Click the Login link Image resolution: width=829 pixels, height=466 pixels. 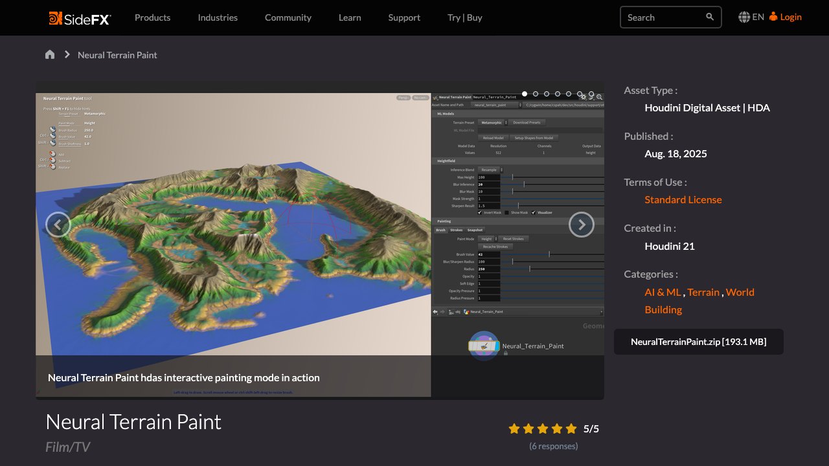tap(791, 17)
